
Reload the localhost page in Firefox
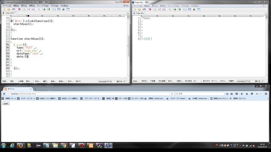click(172, 94)
